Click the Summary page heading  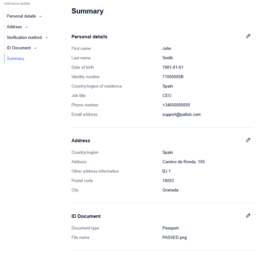88,11
